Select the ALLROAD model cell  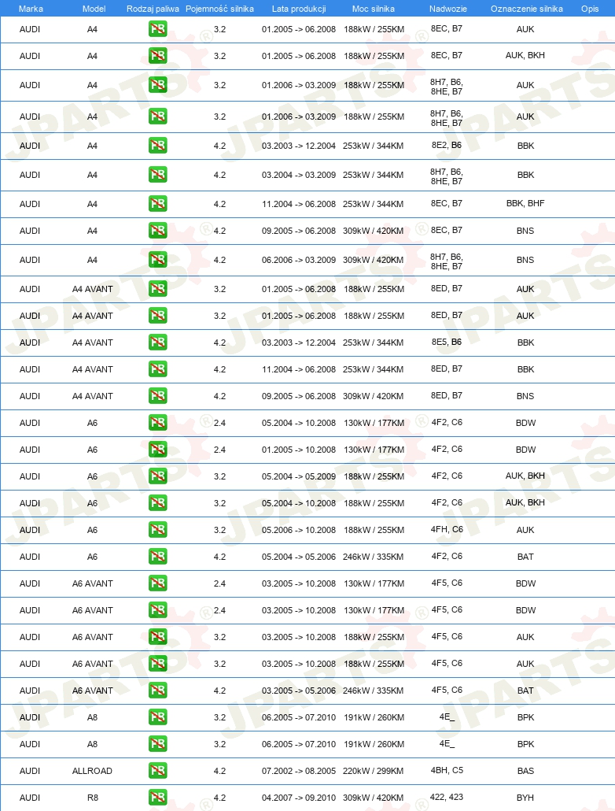click(92, 771)
